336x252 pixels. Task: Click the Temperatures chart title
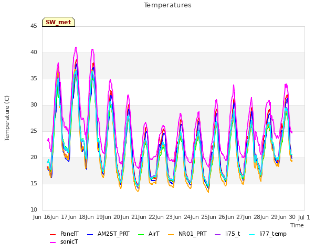click(167, 5)
